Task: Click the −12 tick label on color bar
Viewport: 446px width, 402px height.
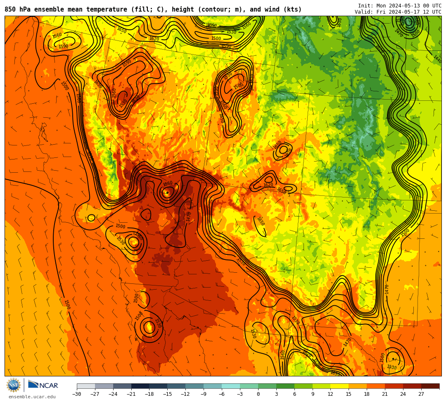Action: (x=186, y=394)
